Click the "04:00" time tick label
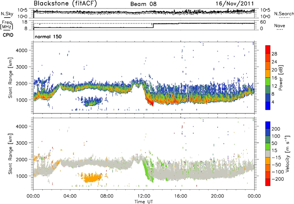This screenshot has width=294, height=204. [x=70, y=196]
